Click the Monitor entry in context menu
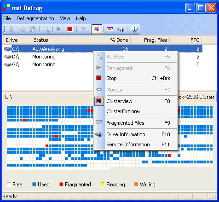 tap(136, 90)
